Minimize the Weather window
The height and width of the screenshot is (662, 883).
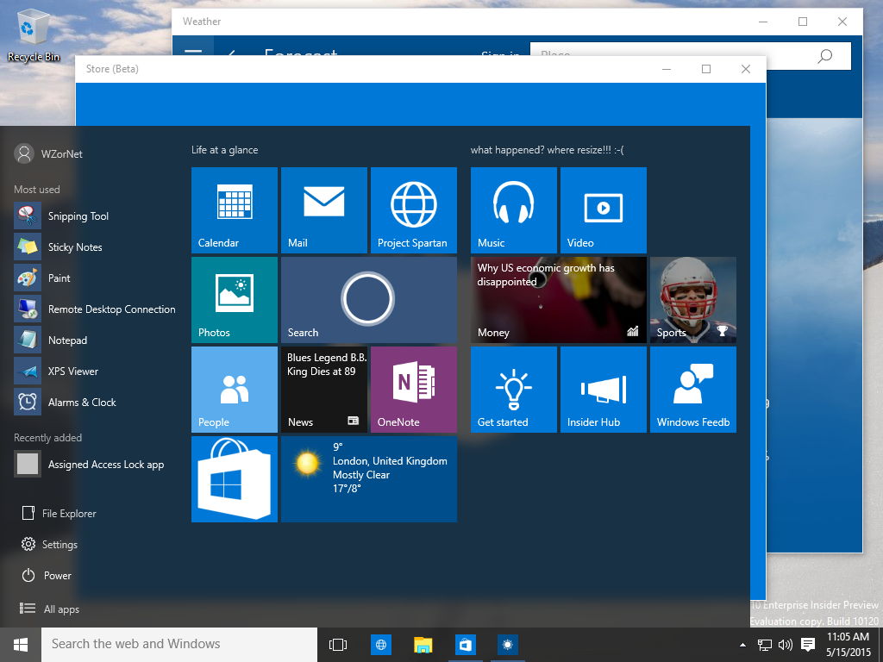(763, 22)
